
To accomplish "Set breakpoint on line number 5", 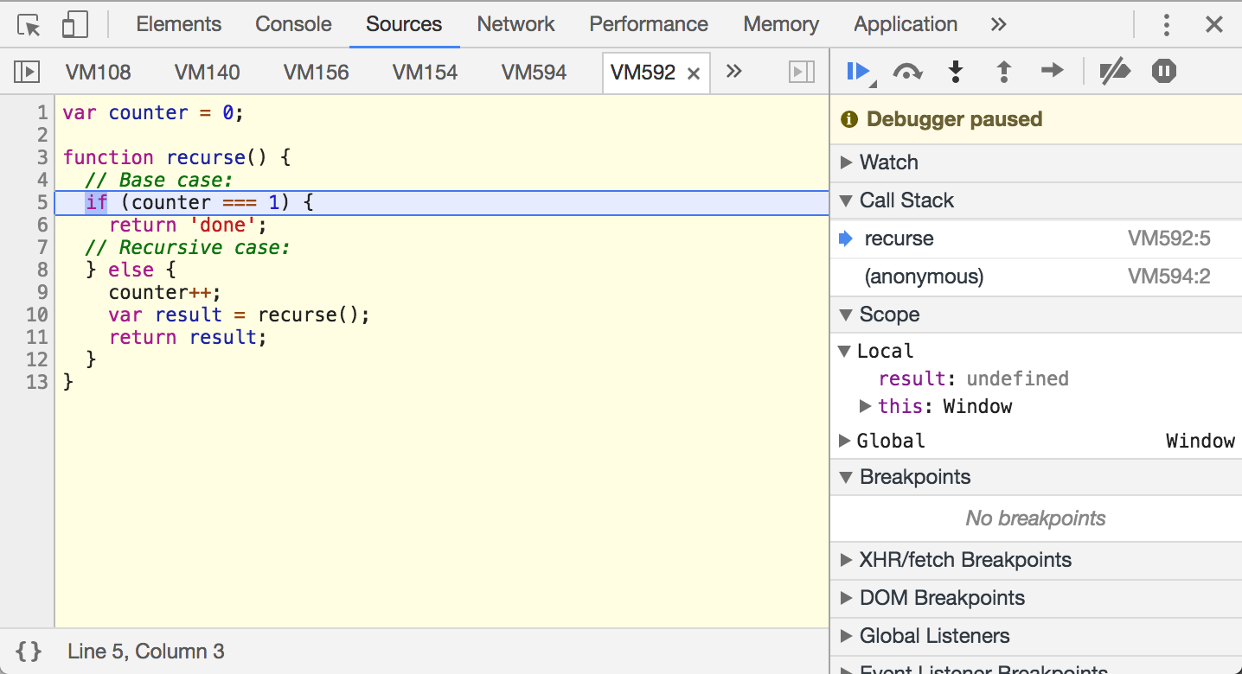I will coord(42,202).
